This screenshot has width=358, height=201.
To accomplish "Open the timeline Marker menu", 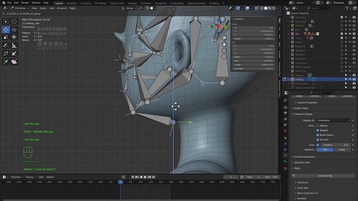I will coord(50,177).
